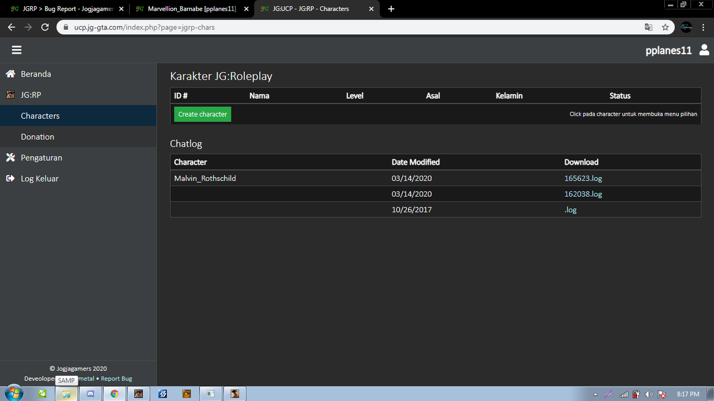The height and width of the screenshot is (401, 714).
Task: Click the power plug tray icon
Action: [636, 394]
